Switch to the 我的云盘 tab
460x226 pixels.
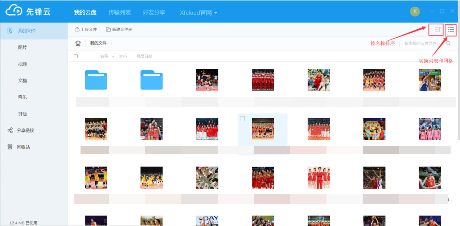coord(85,12)
